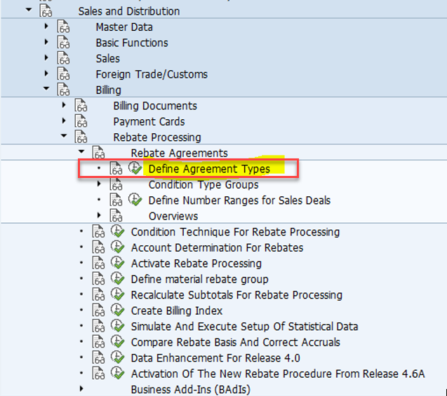Open documentation icon for Foreign Trade/Customs
Screen dimensions: 447x396
tap(63, 74)
